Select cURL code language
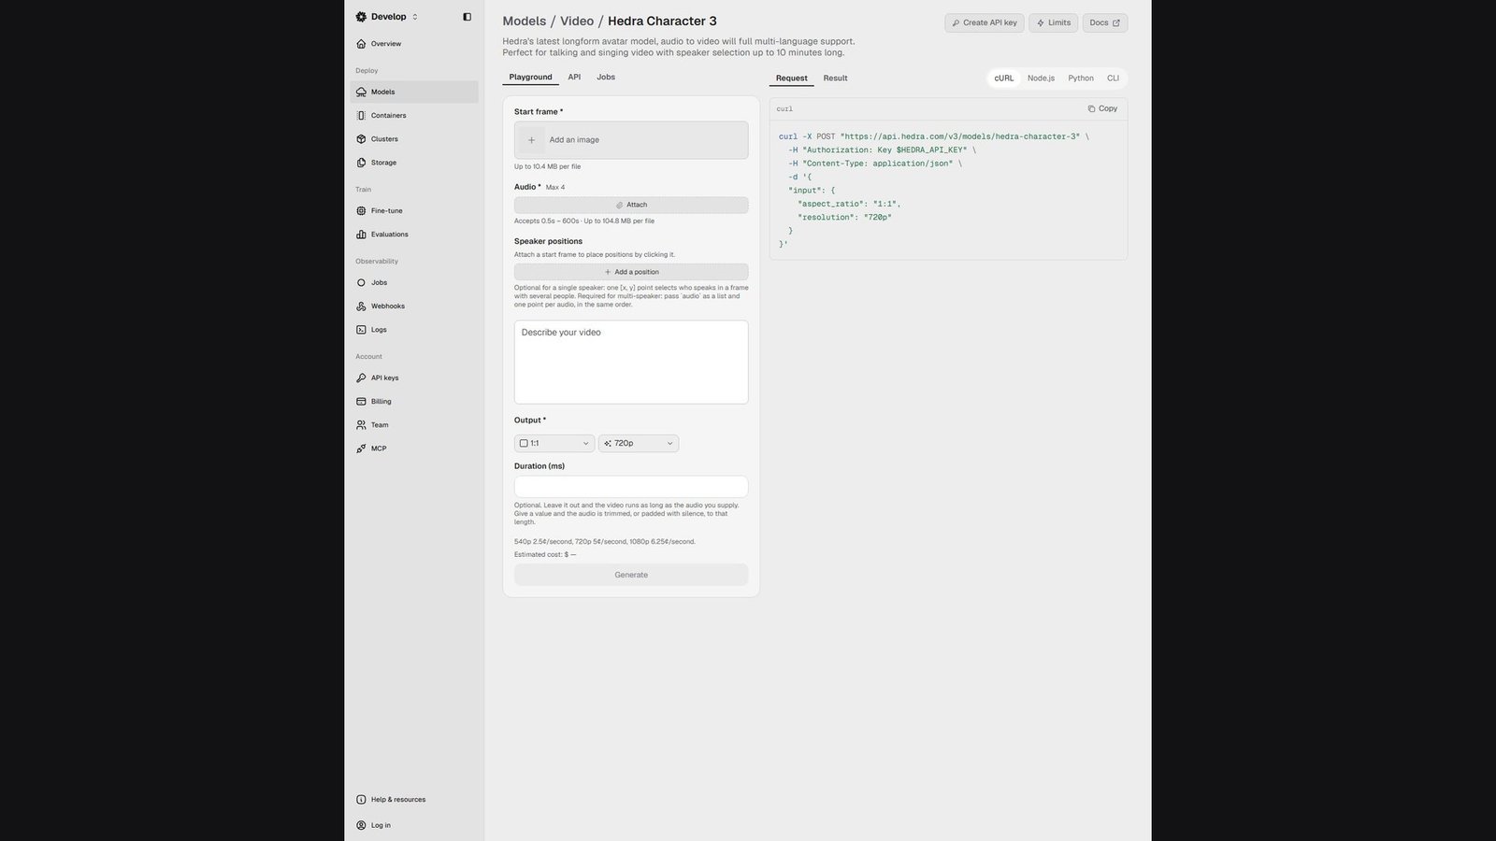 click(1004, 78)
